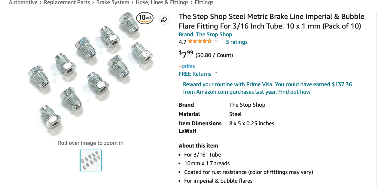Click the 4.7 rating number
Image resolution: width=378 pixels, height=186 pixels.
click(182, 42)
